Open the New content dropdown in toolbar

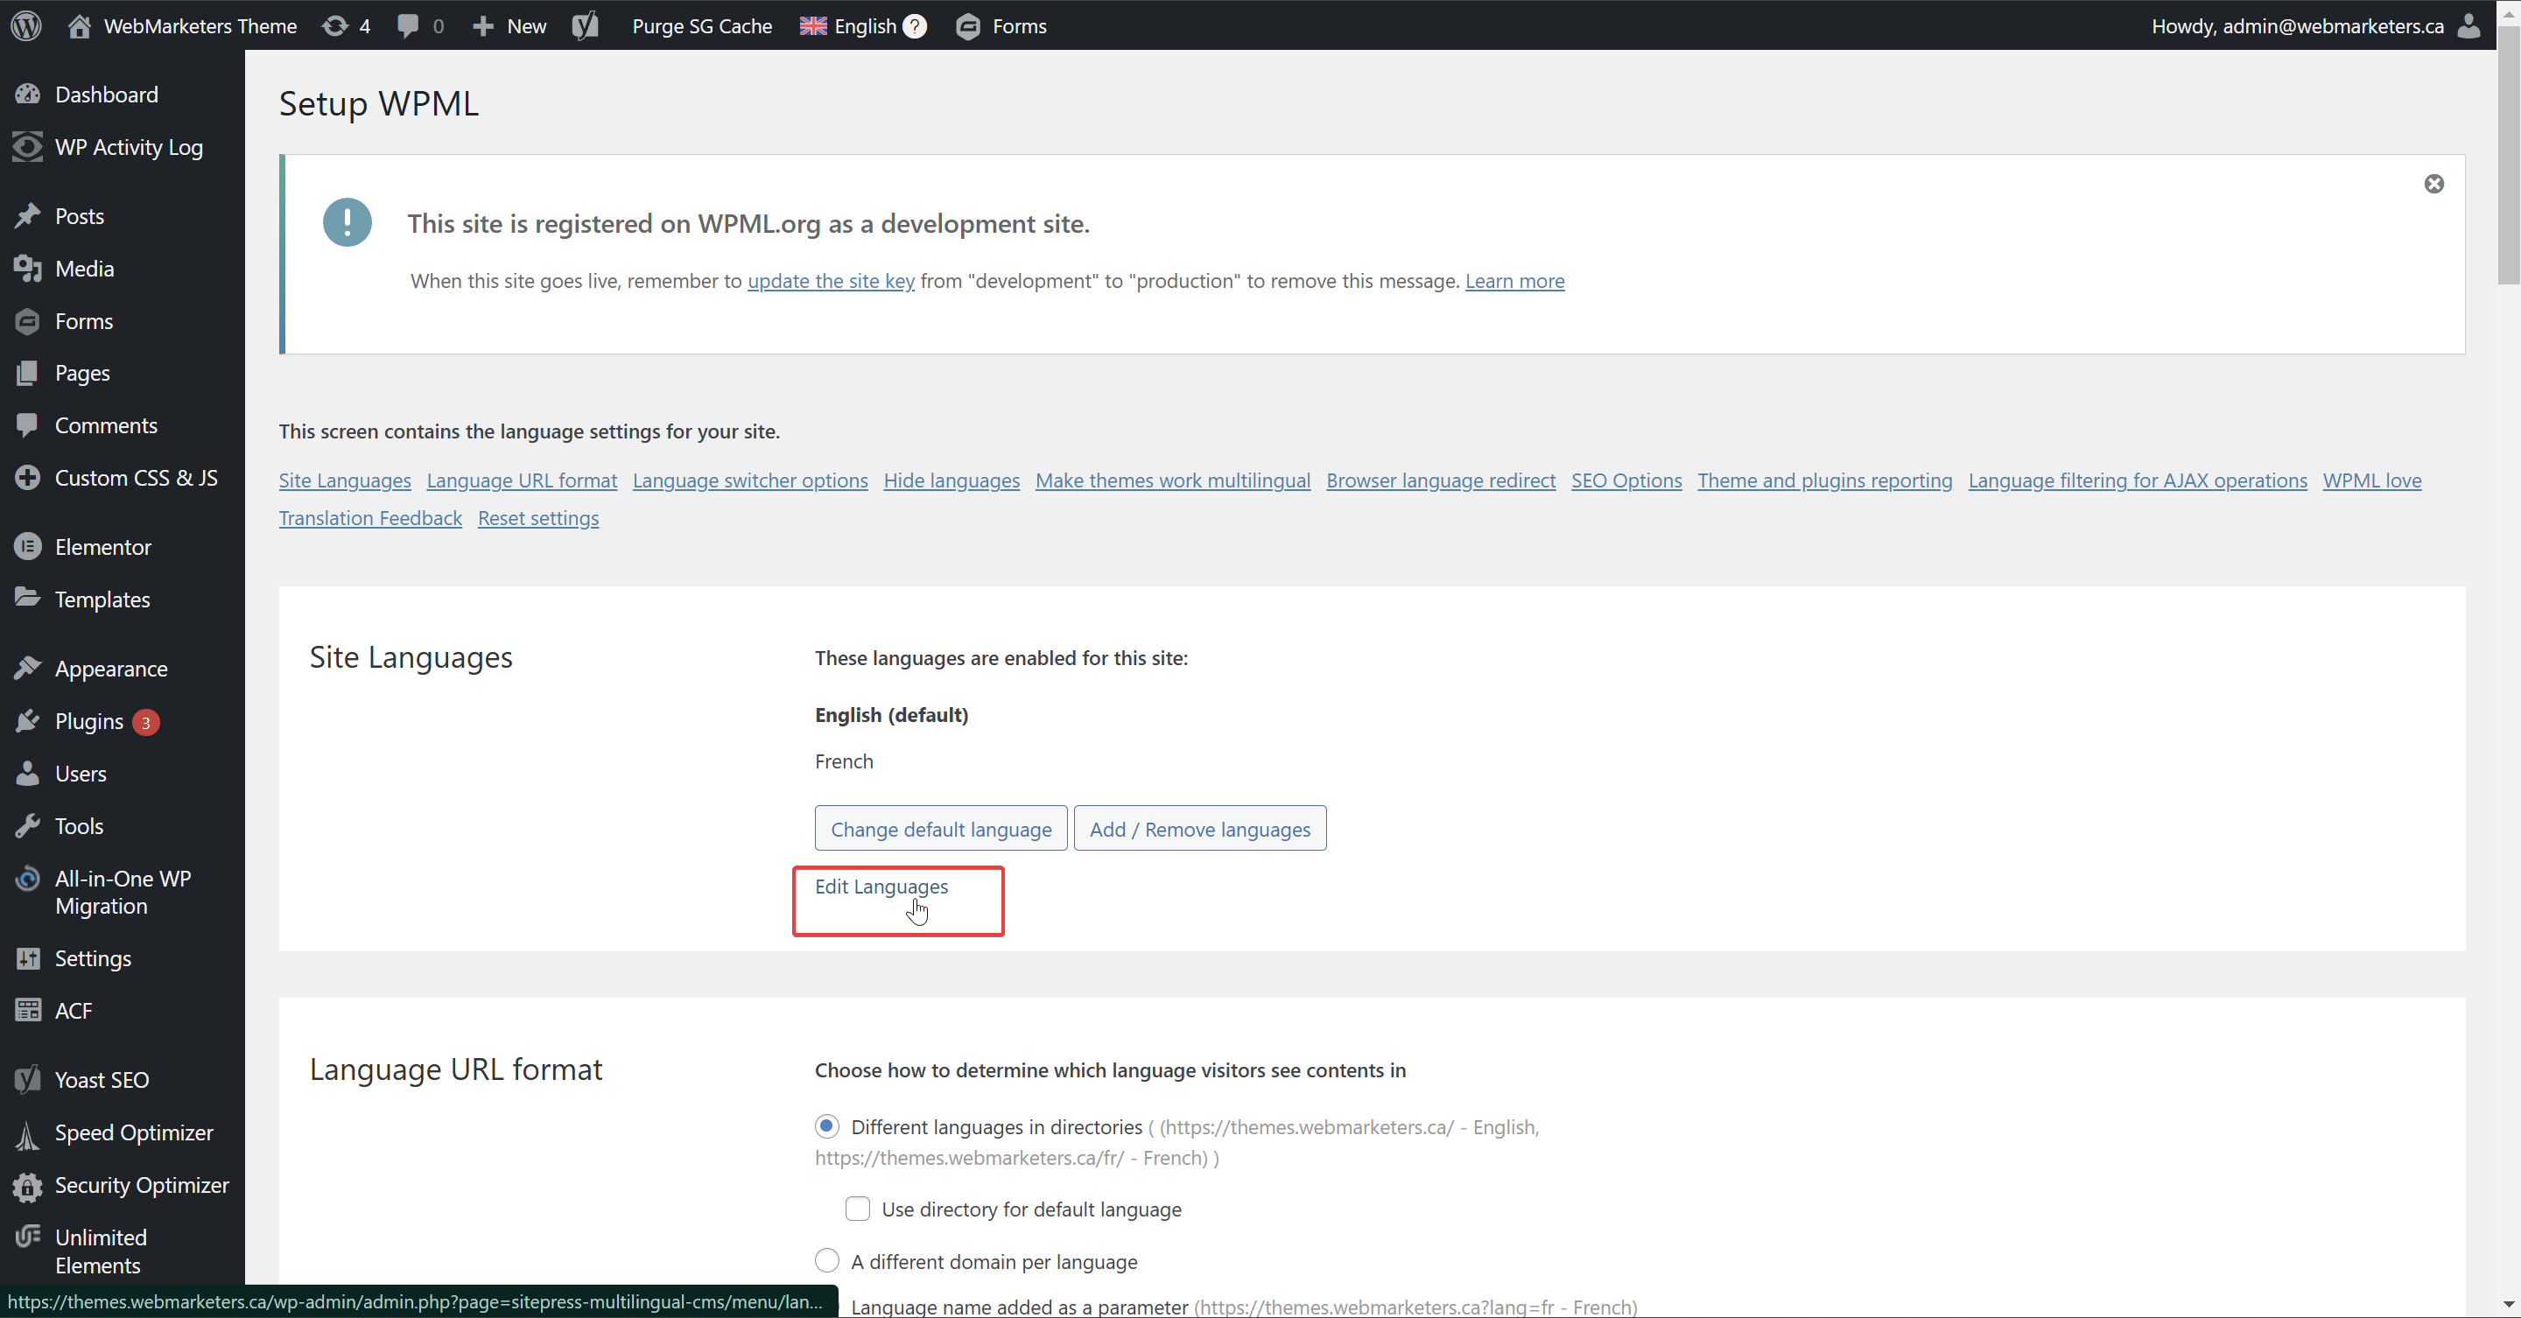(509, 25)
